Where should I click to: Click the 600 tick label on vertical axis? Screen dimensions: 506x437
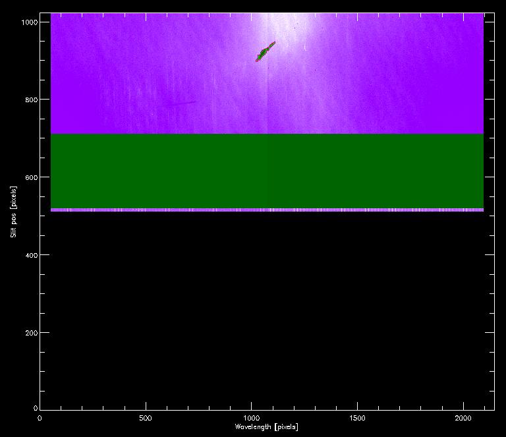click(32, 177)
